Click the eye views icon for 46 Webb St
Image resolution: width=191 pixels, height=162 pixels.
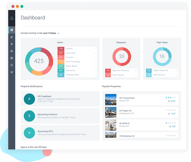(170, 126)
